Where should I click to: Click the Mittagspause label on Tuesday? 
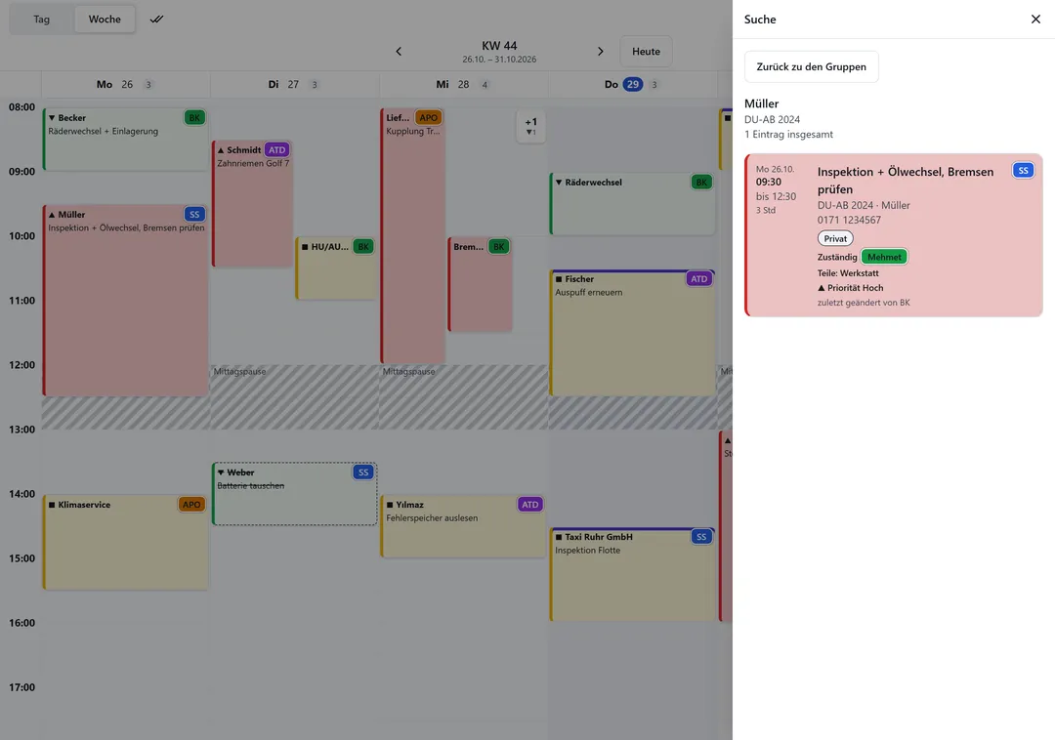[239, 372]
